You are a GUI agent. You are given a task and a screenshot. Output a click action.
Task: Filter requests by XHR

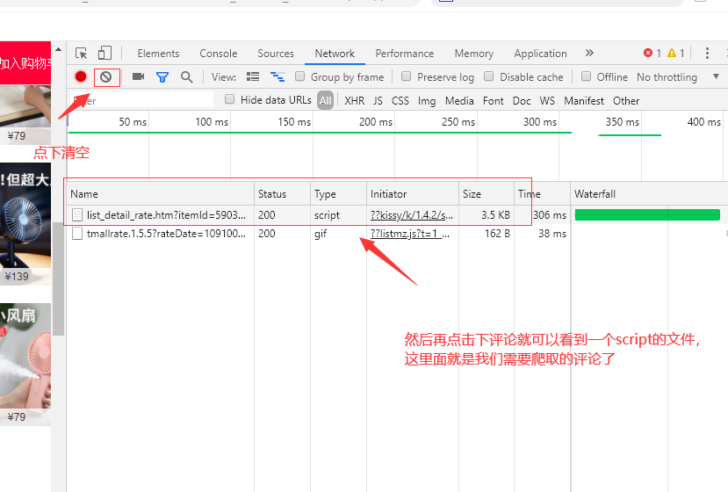[x=355, y=101]
